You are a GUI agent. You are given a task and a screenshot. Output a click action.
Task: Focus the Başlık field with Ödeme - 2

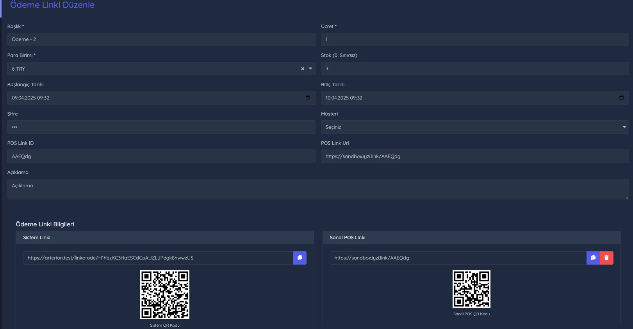pyautogui.click(x=161, y=39)
